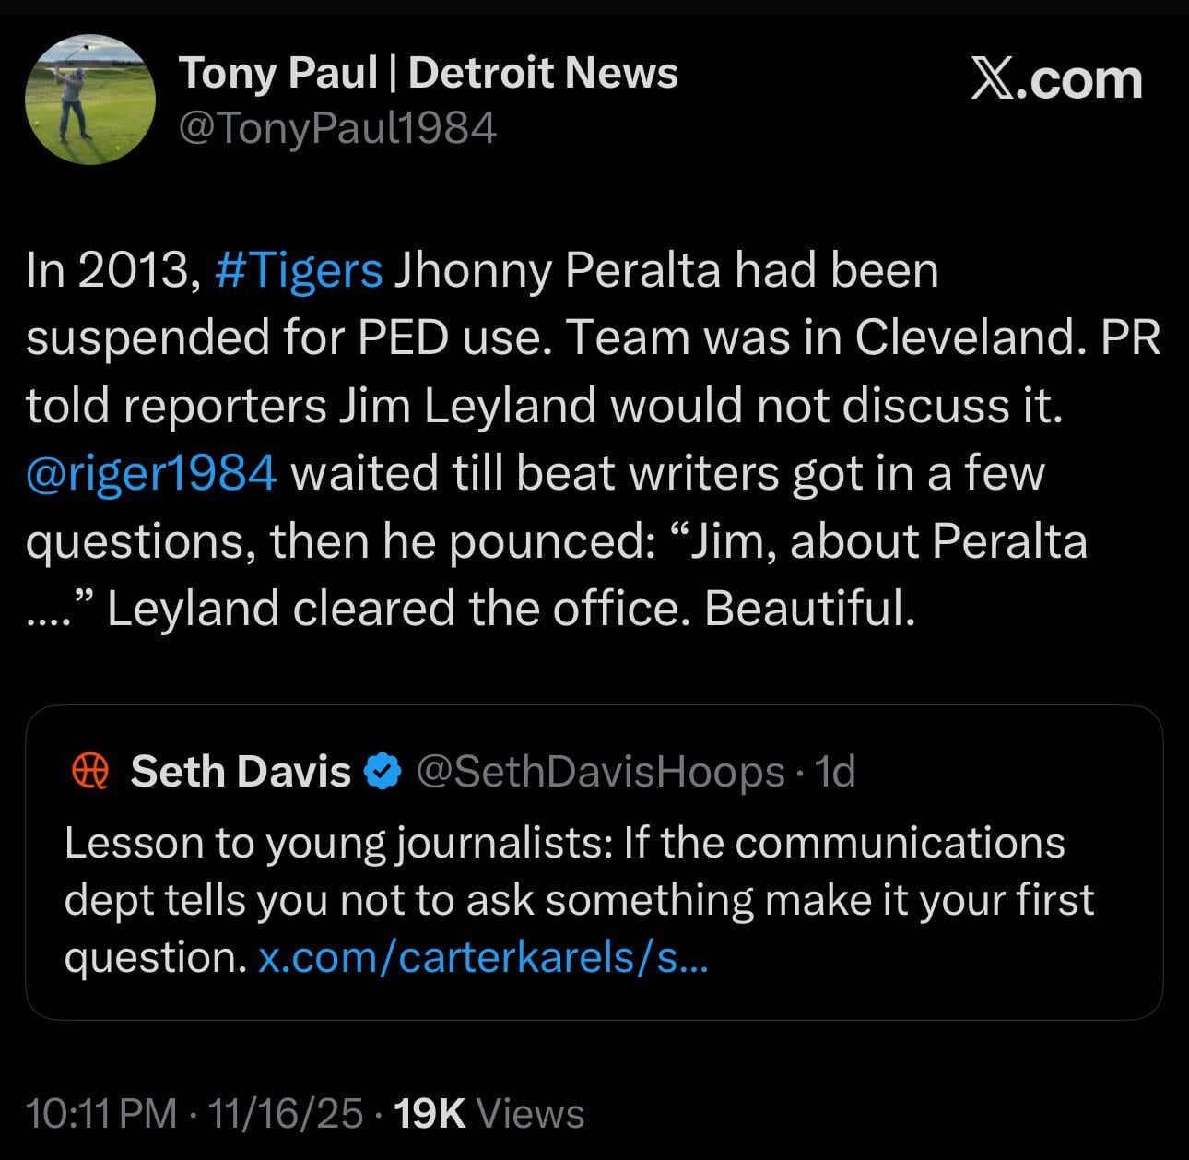Click the 10:11 PM post time
Image resolution: width=1189 pixels, height=1160 pixels.
pos(101,1114)
